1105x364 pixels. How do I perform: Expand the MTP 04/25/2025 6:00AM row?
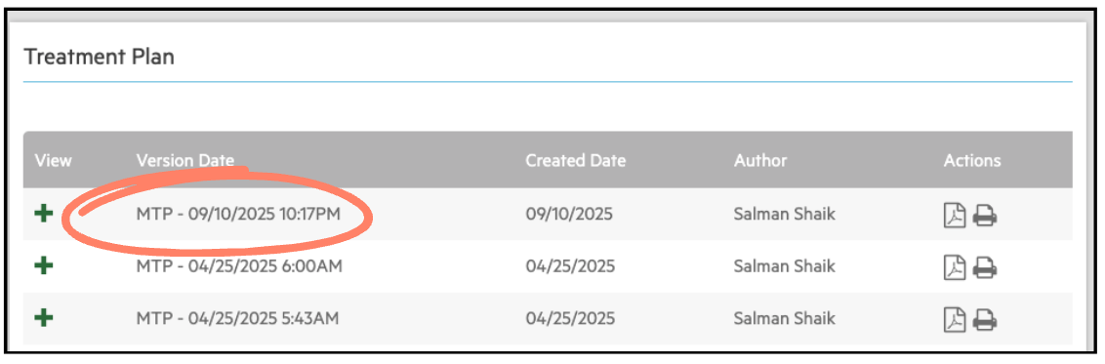[44, 265]
